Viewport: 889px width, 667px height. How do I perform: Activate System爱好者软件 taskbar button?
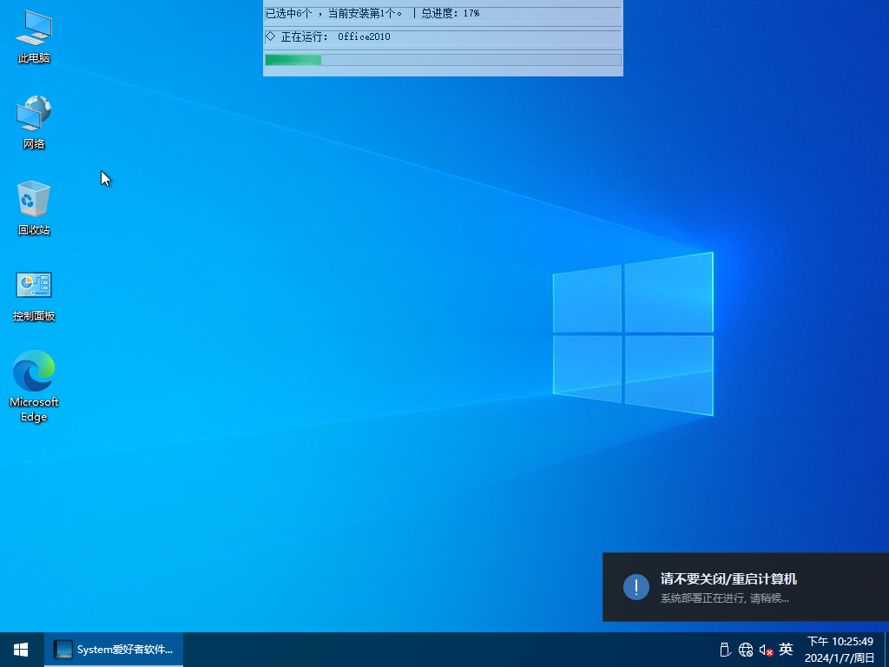point(114,650)
